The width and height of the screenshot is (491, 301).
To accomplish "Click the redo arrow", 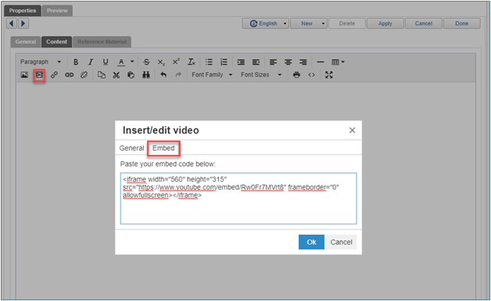I will click(x=178, y=75).
